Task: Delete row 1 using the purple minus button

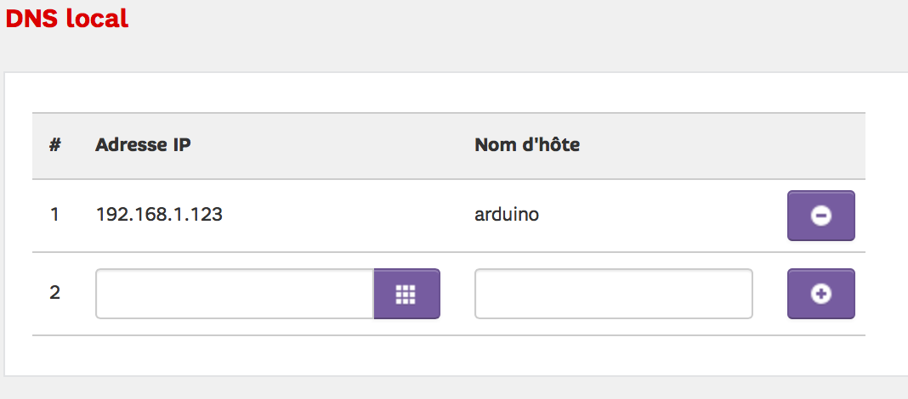Action: point(820,215)
